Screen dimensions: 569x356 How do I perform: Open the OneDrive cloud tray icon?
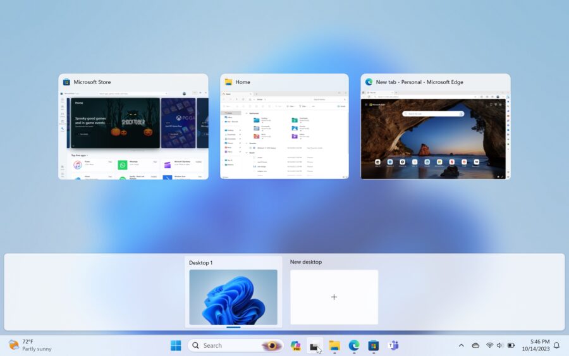(x=475, y=345)
